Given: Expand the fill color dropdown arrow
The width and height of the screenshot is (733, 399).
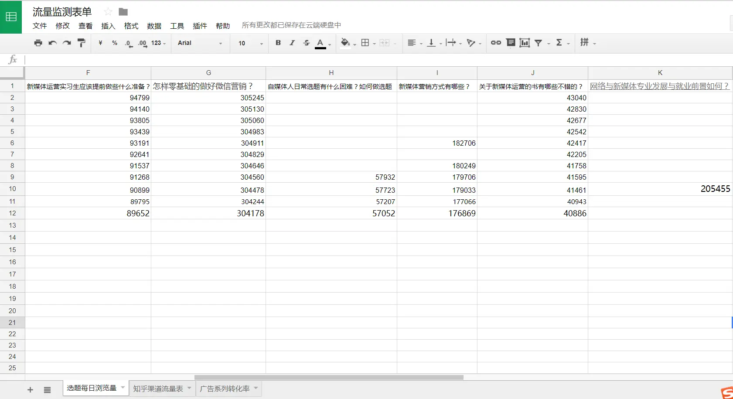Looking at the screenshot, I should tap(355, 44).
